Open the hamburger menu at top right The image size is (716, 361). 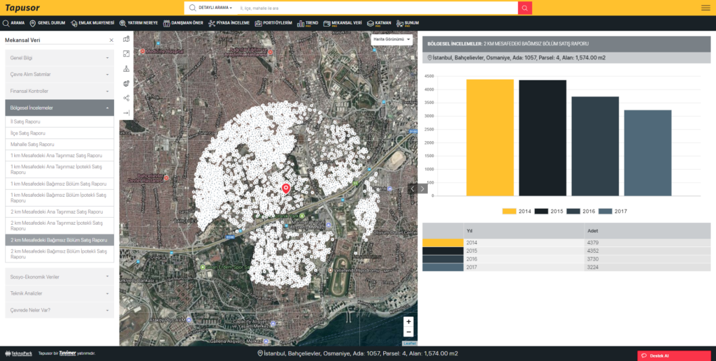[705, 8]
